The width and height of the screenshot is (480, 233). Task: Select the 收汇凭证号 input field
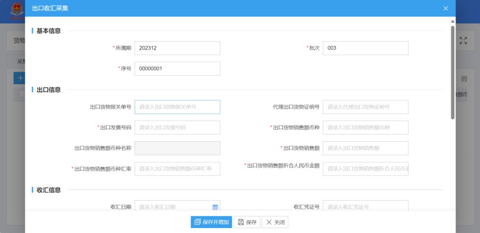365,207
